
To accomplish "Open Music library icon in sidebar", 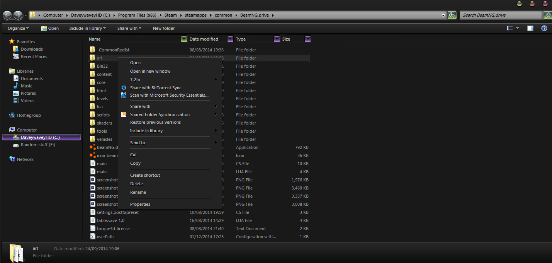I will coord(16,86).
